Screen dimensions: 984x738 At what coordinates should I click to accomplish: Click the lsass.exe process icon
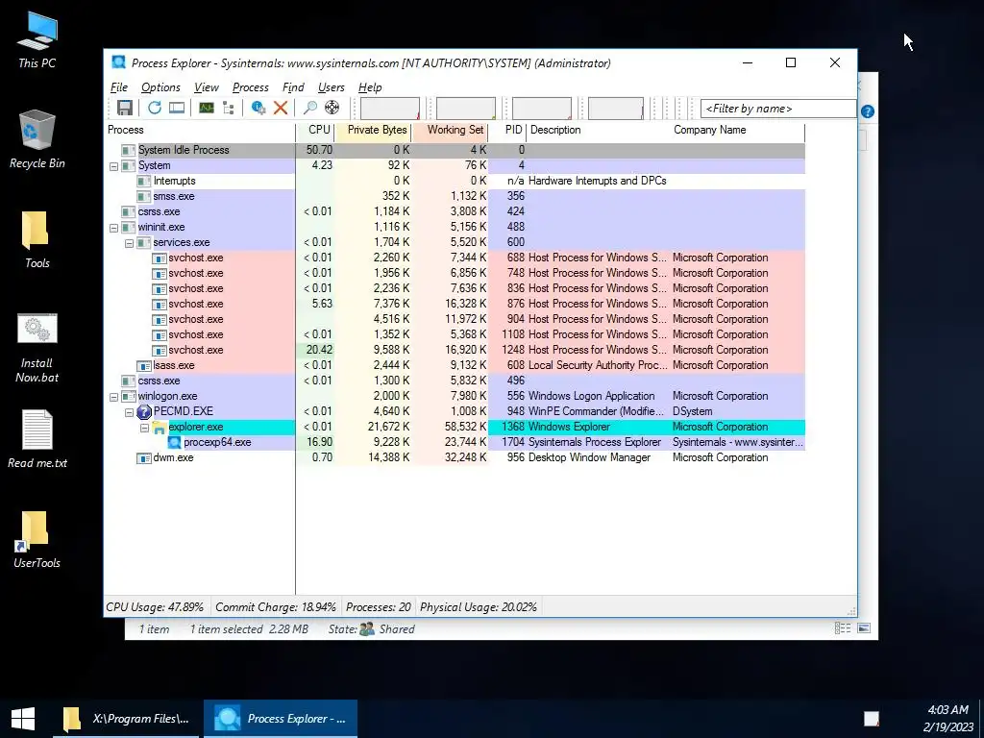[144, 366]
